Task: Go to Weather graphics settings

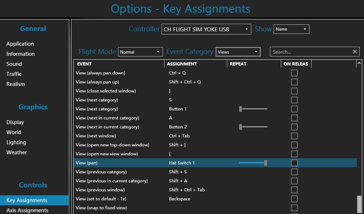Action: click(17, 152)
